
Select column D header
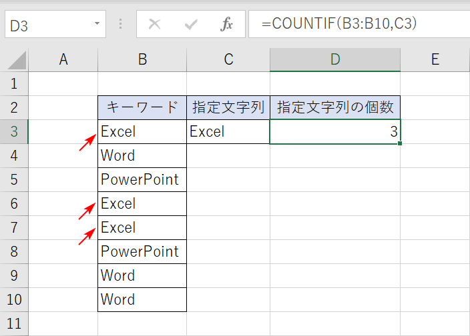335,59
